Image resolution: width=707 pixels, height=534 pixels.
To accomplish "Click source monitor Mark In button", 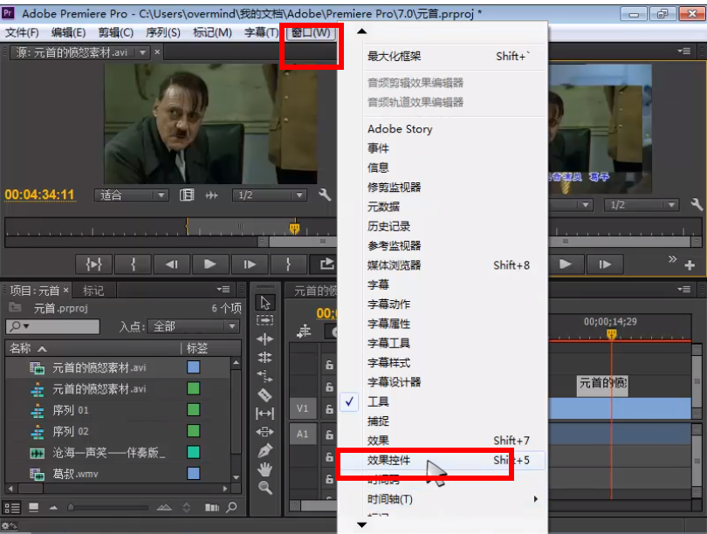I will 133,264.
